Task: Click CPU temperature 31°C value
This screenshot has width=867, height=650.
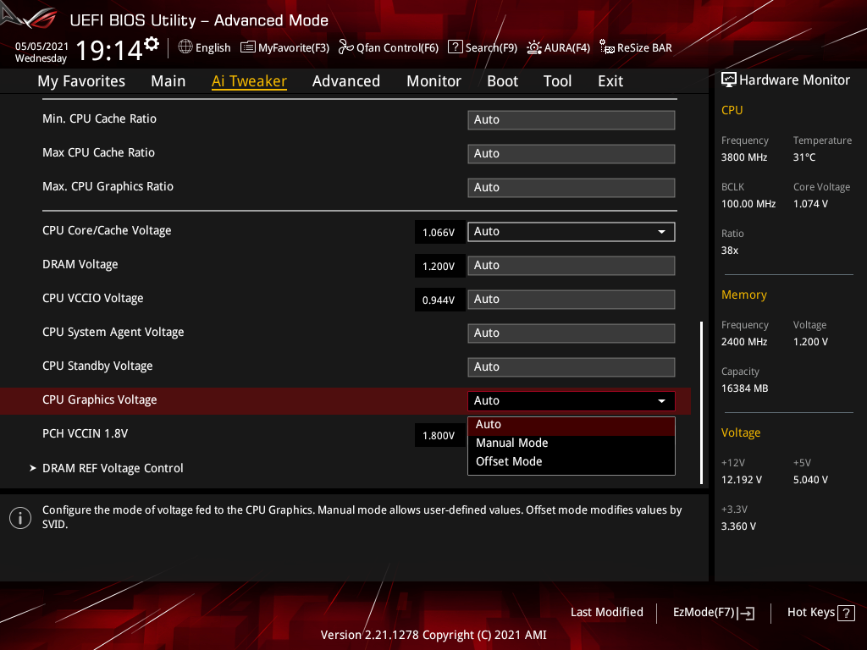Action: pos(804,157)
